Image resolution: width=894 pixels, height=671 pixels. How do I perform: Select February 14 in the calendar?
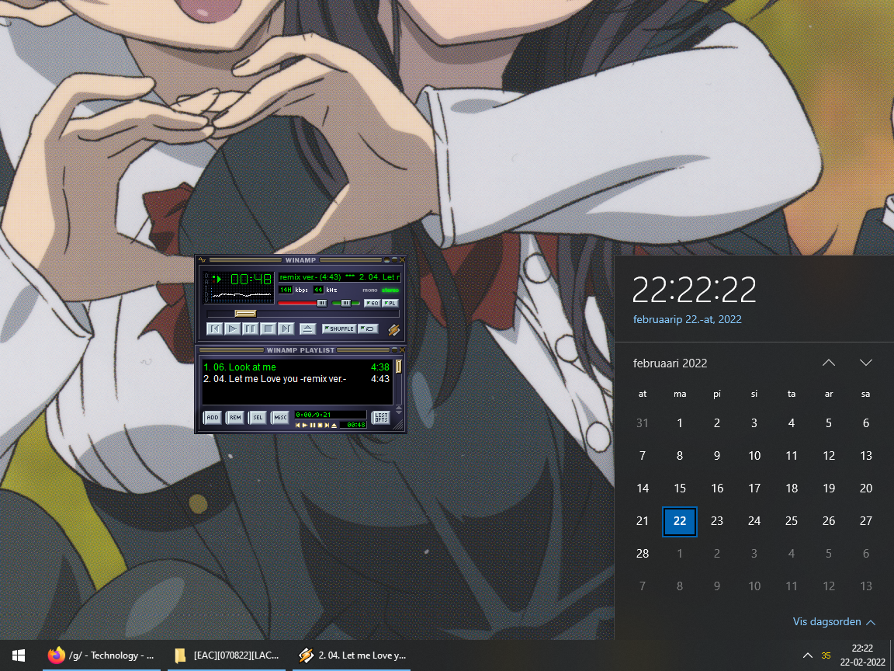[643, 488]
